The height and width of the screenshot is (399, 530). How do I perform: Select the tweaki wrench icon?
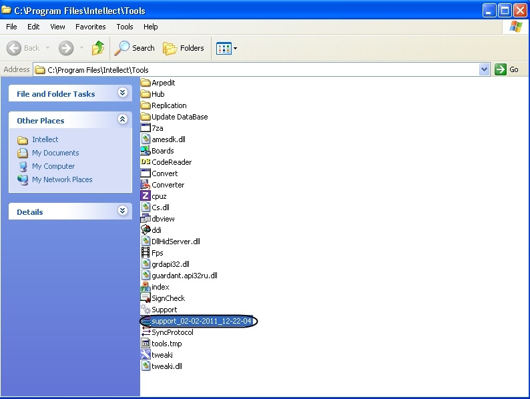click(146, 355)
